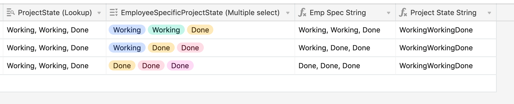Screen dimensions: 514x104
Task: Expand the Project State String column menu
Action: [489, 13]
